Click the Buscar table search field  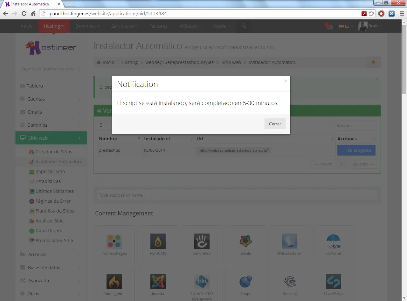[x=356, y=125]
